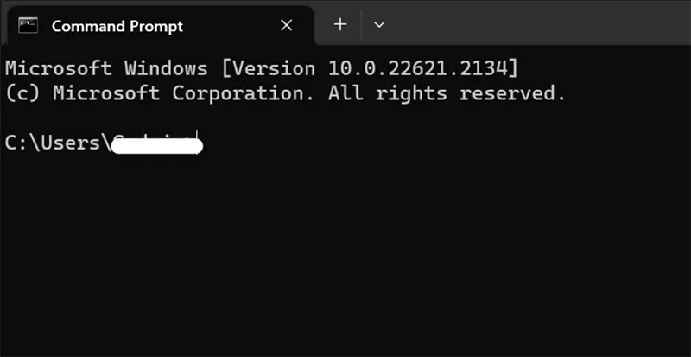Click the word "All" in copyright line
Screen dimensions: 691x357
click(345, 93)
